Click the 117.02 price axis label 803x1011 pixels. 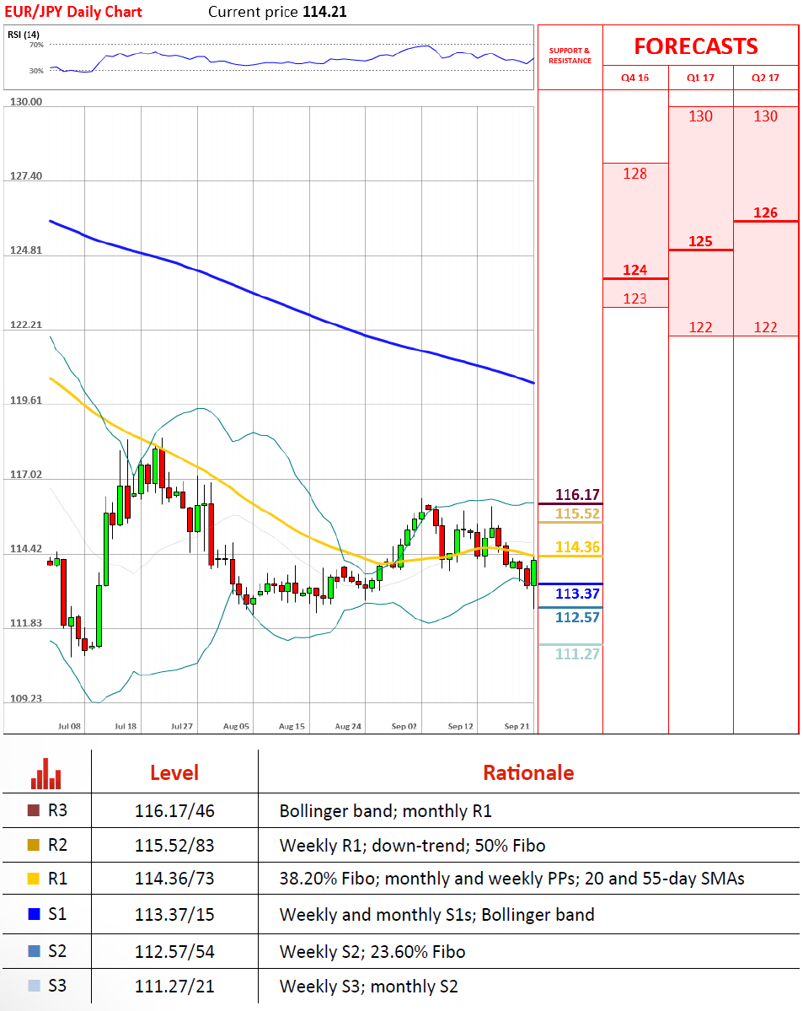[x=26, y=474]
